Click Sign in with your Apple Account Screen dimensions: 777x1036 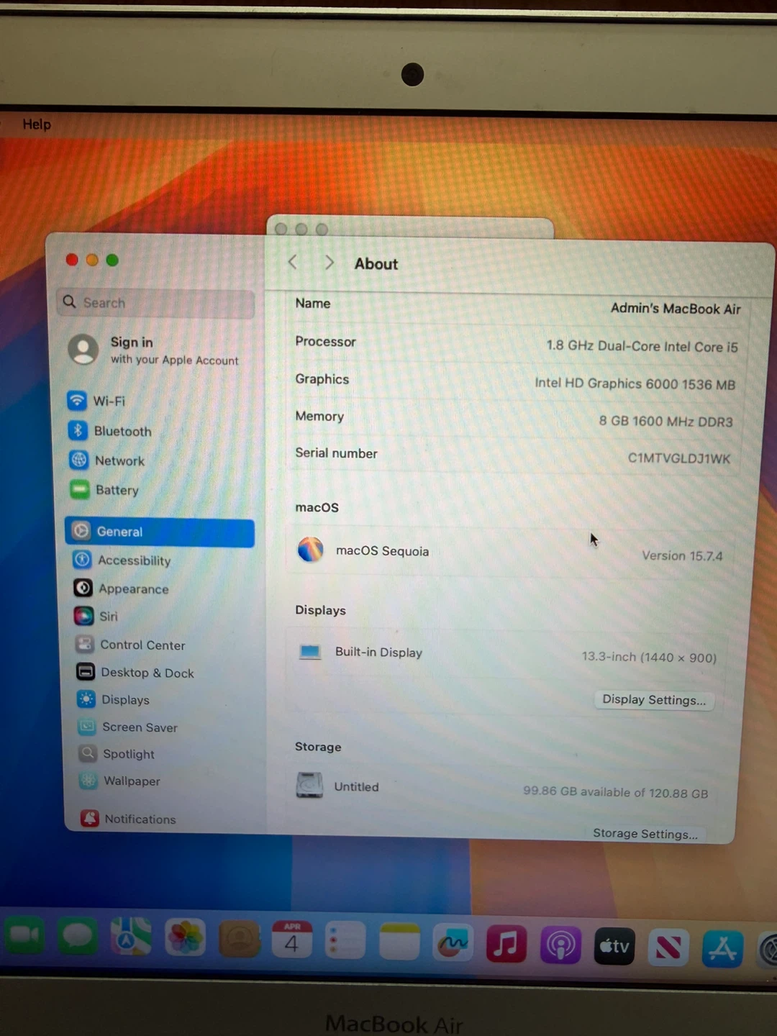click(154, 350)
